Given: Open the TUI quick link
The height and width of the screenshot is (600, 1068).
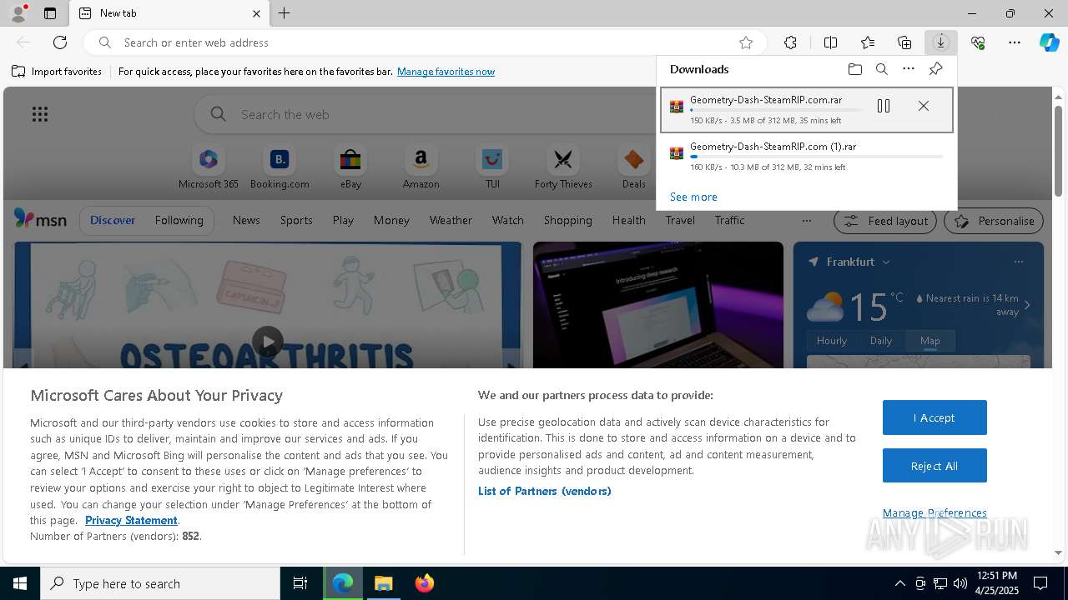Looking at the screenshot, I should coord(492,167).
